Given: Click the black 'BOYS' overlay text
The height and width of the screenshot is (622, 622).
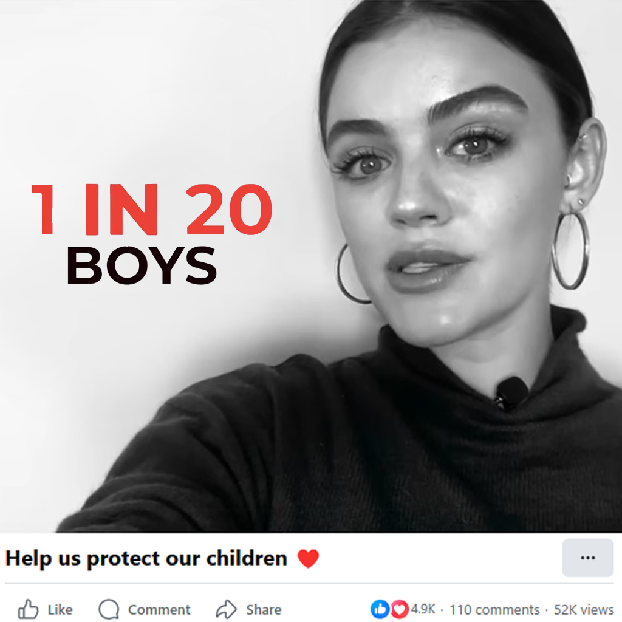Looking at the screenshot, I should click(142, 265).
